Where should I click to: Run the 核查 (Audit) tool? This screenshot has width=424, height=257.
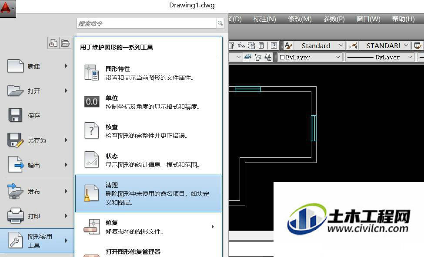click(x=148, y=131)
